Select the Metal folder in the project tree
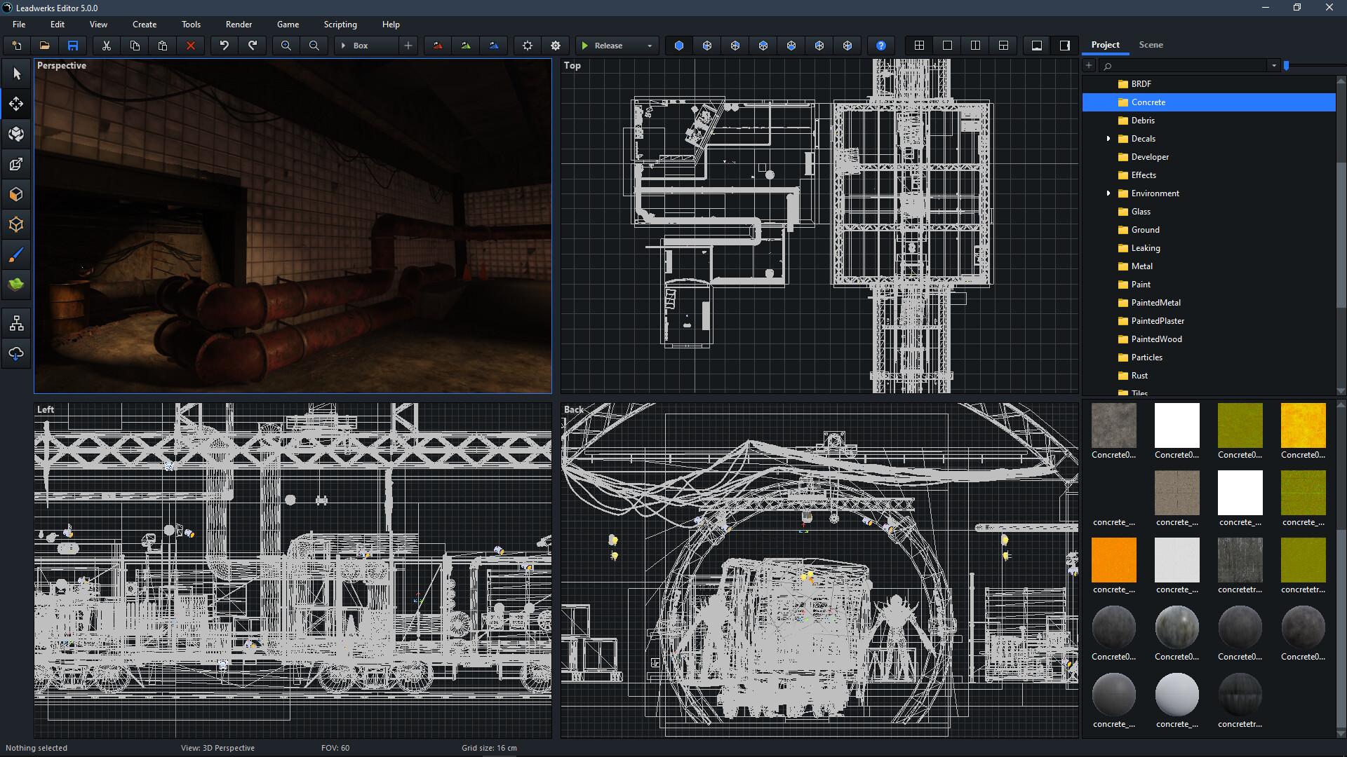This screenshot has height=757, width=1347. click(x=1142, y=266)
